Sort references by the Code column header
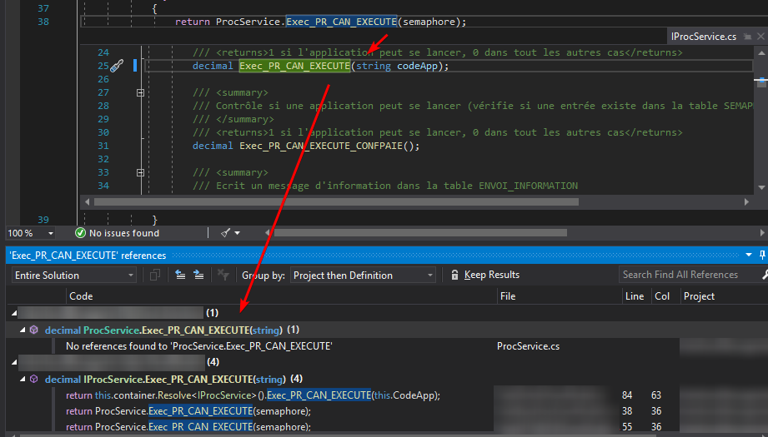This screenshot has width=768, height=437. [x=81, y=296]
